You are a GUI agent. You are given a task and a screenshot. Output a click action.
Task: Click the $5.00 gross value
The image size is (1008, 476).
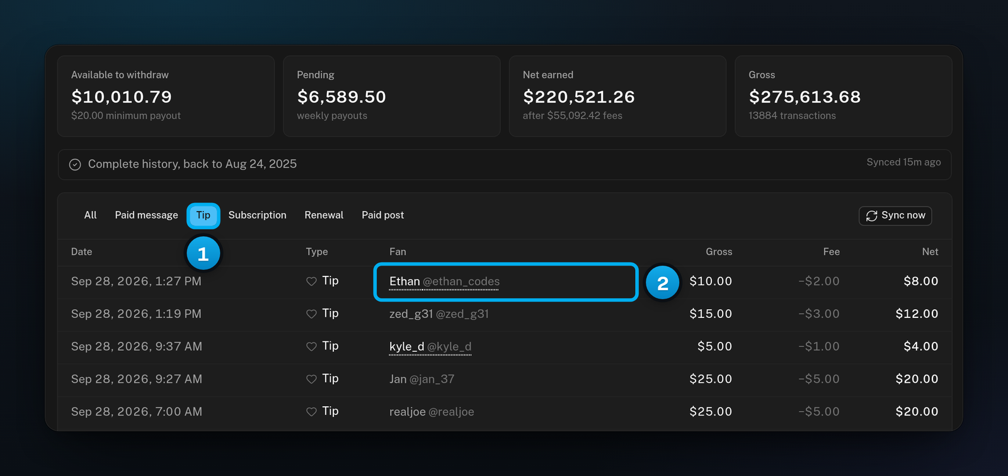click(x=715, y=347)
